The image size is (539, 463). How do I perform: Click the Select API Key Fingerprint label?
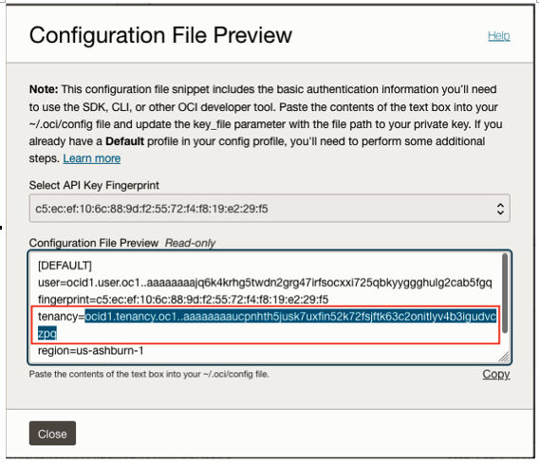coord(94,185)
